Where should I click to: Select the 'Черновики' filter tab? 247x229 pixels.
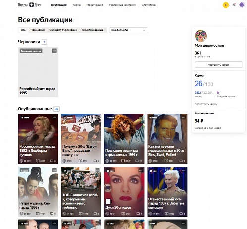click(x=38, y=30)
